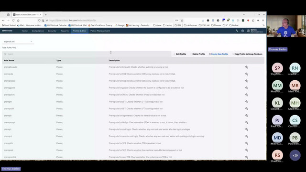Edit the prereqgated rule via pencil icon
The height and width of the screenshot is (172, 306).
click(x=247, y=88)
